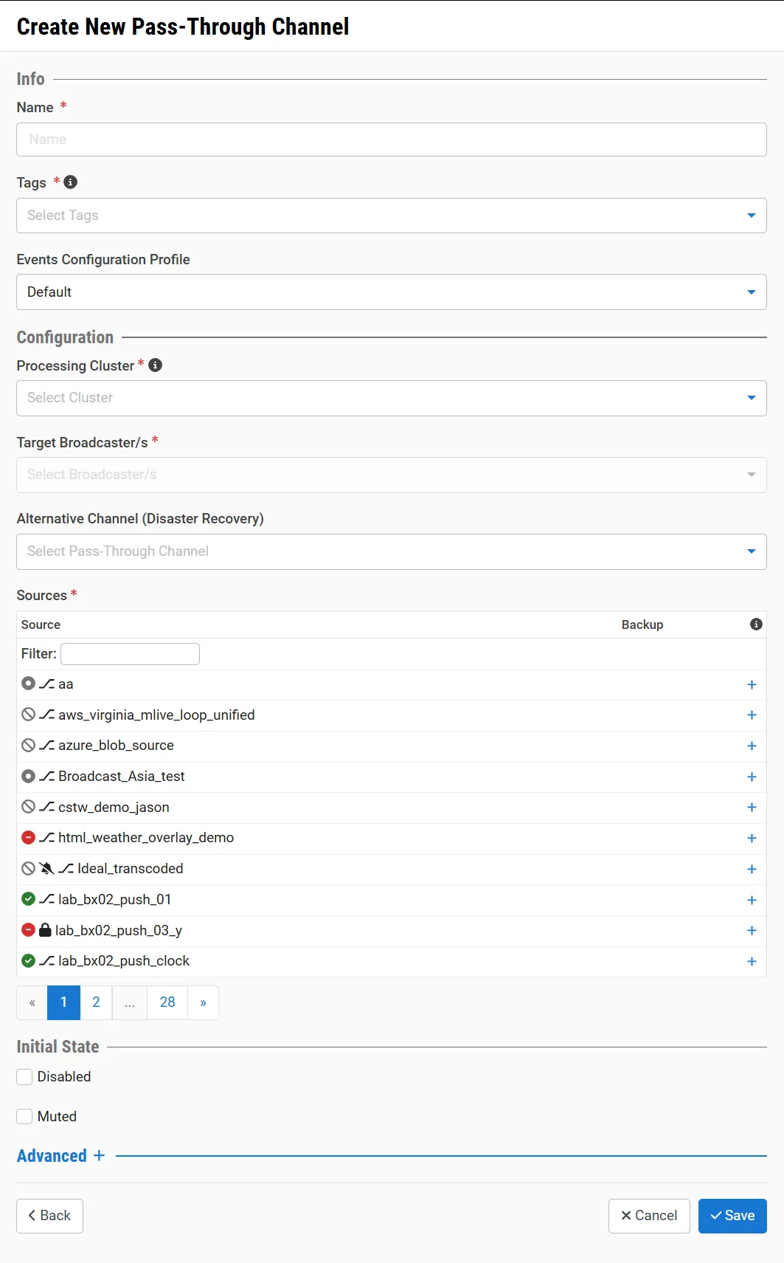Viewport: 784px width, 1263px height.
Task: Open Events Configuration Profile dropdown
Action: 392,292
